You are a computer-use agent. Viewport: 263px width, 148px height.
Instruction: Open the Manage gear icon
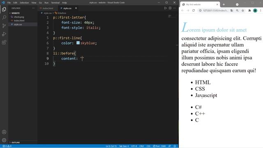pyautogui.click(x=4, y=140)
